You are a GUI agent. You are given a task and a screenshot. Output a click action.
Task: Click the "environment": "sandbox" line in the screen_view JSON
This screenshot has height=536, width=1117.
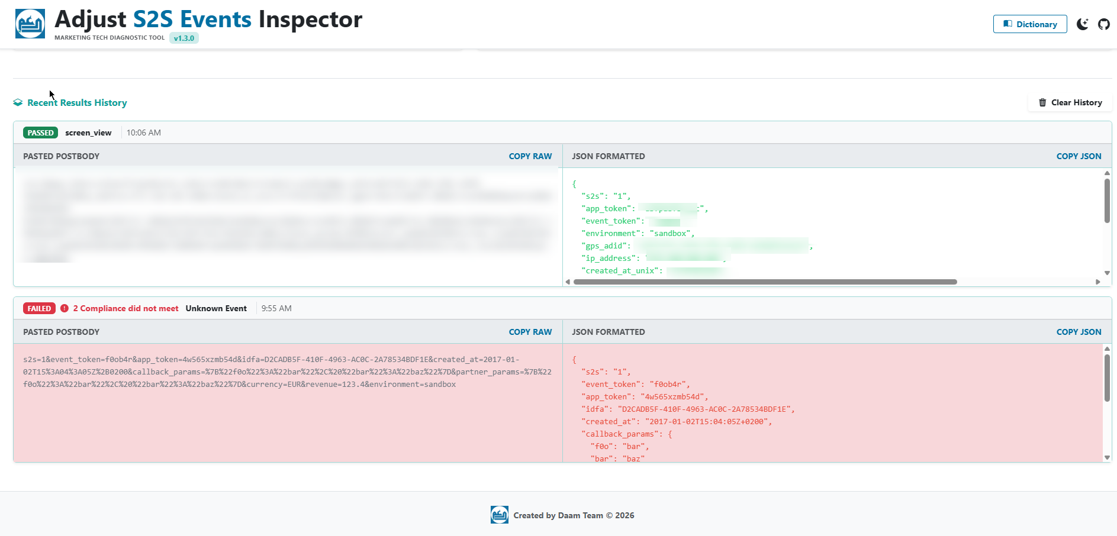click(638, 234)
